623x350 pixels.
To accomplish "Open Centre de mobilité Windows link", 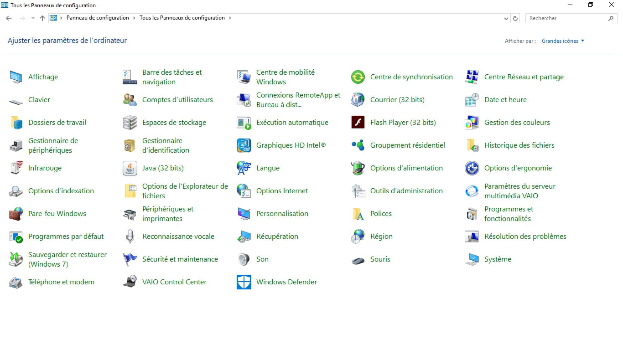I will [286, 77].
